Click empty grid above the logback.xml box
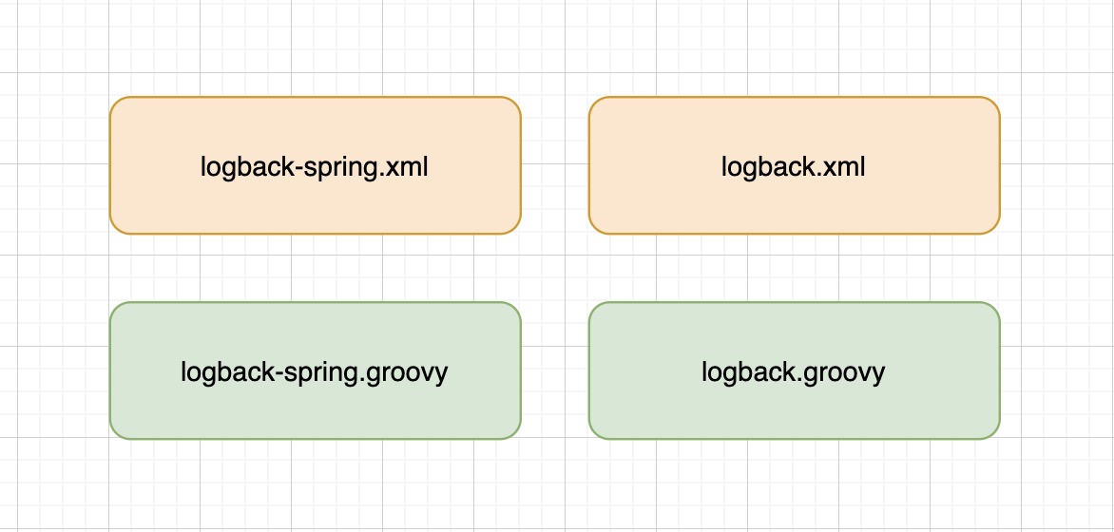The width and height of the screenshot is (1114, 532). 795,48
